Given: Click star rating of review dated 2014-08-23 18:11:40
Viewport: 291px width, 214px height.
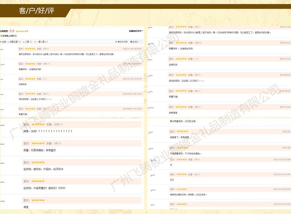Looking at the screenshot, I should click(30, 94).
